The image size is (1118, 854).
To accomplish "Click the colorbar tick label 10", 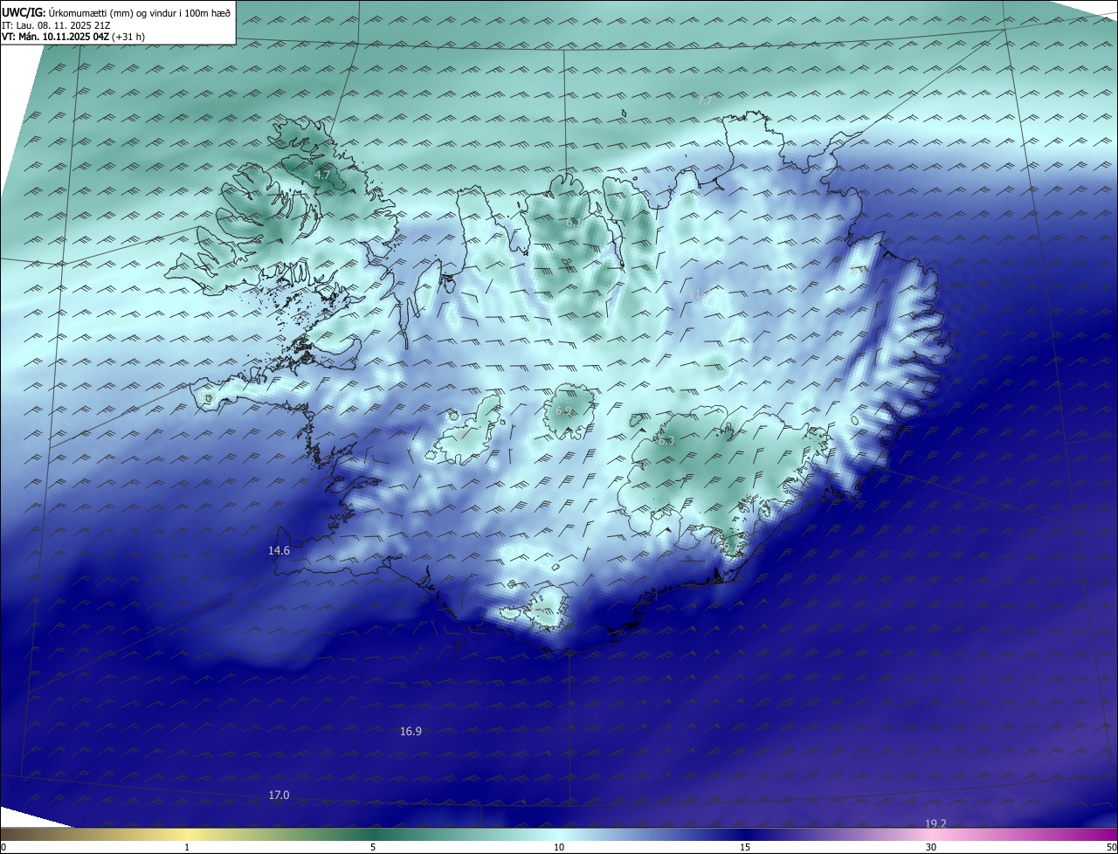I will tap(559, 847).
